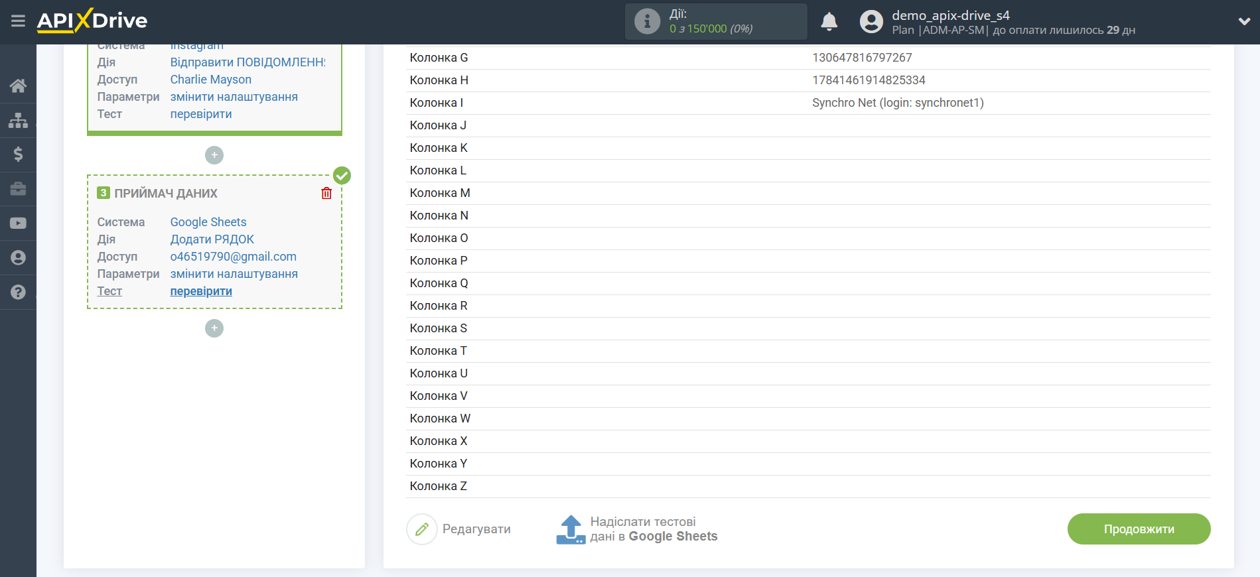Open connections sitemap icon in sidebar
The width and height of the screenshot is (1260, 577).
18,120
